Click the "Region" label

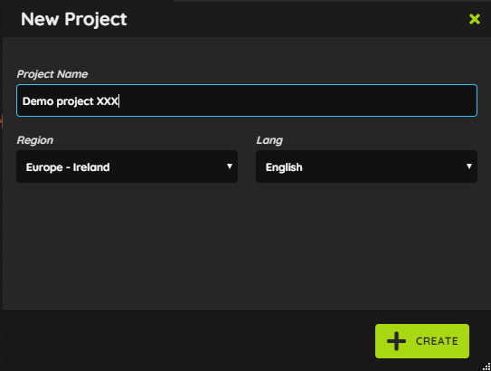[x=35, y=140]
